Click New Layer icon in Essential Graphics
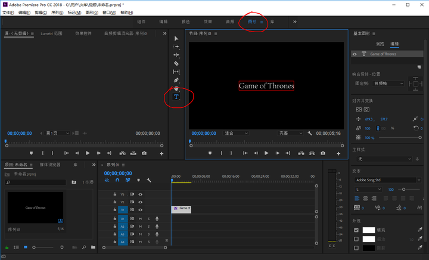This screenshot has height=260, width=429. click(419, 67)
